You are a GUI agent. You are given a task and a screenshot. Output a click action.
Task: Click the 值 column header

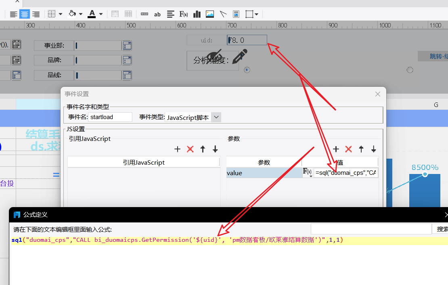[340, 162]
